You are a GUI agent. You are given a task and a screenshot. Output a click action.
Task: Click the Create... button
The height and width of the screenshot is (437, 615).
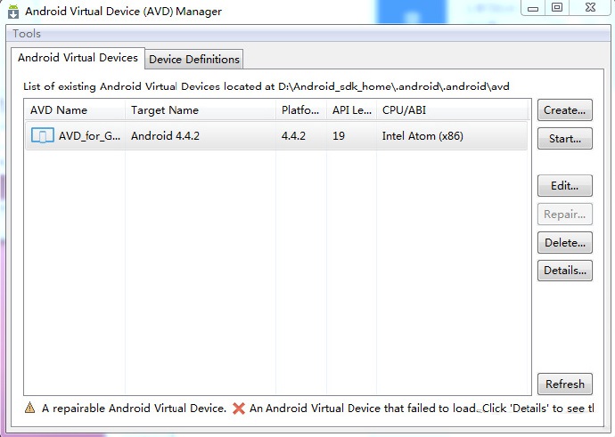565,110
